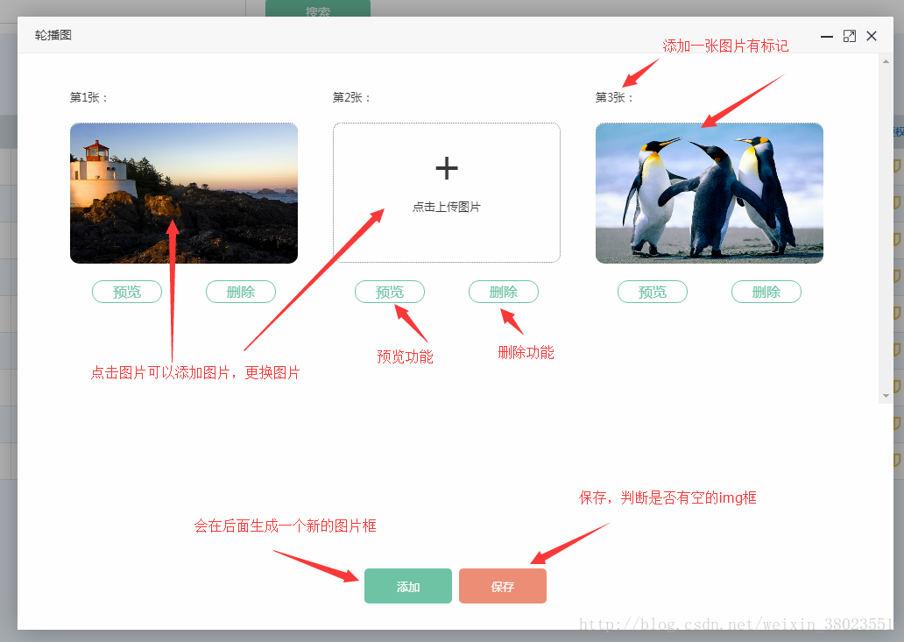904x642 pixels.
Task: Click a yellow edit icon in the background table
Action: (895, 164)
